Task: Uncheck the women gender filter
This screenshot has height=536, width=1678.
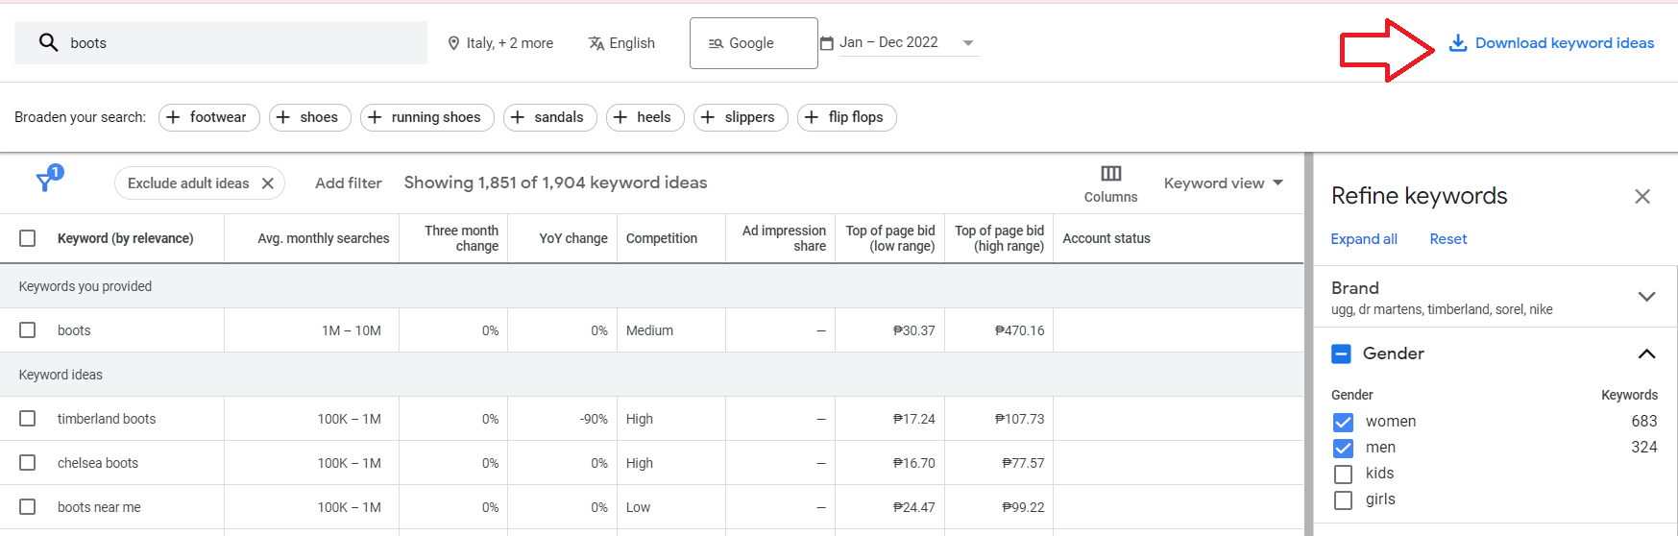Action: pyautogui.click(x=1343, y=423)
